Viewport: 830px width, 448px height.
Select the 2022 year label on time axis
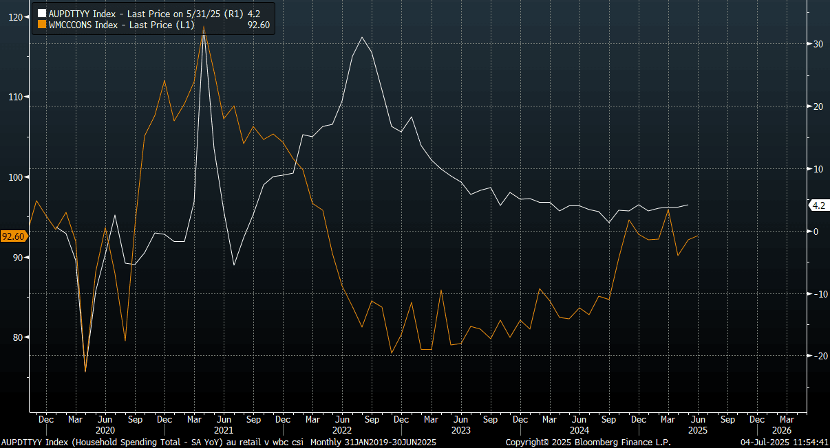coord(342,430)
